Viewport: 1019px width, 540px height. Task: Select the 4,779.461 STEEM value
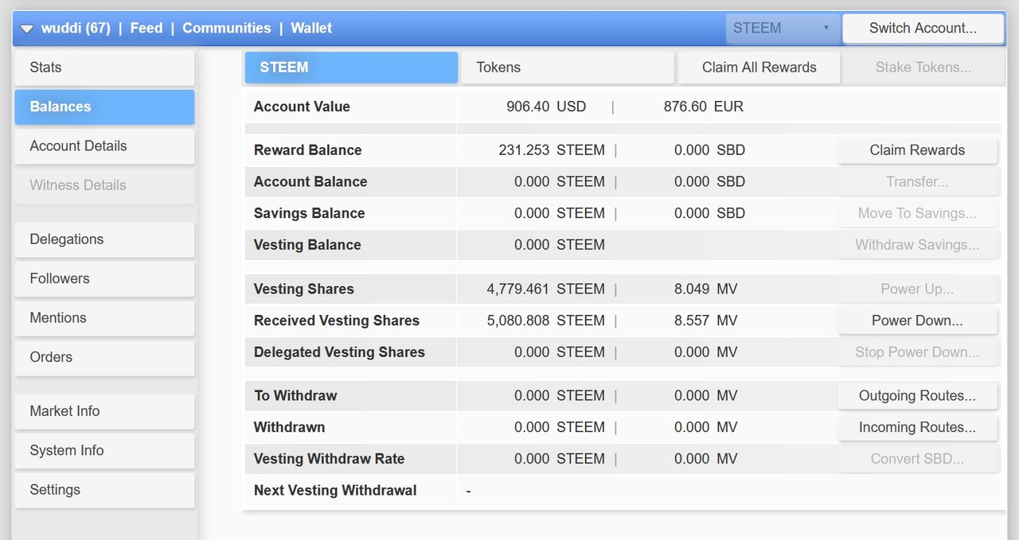click(546, 289)
